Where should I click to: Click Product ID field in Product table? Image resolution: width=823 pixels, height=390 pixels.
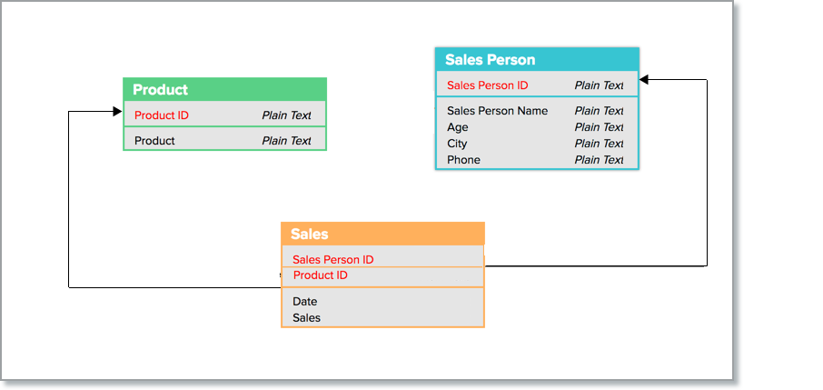click(162, 115)
